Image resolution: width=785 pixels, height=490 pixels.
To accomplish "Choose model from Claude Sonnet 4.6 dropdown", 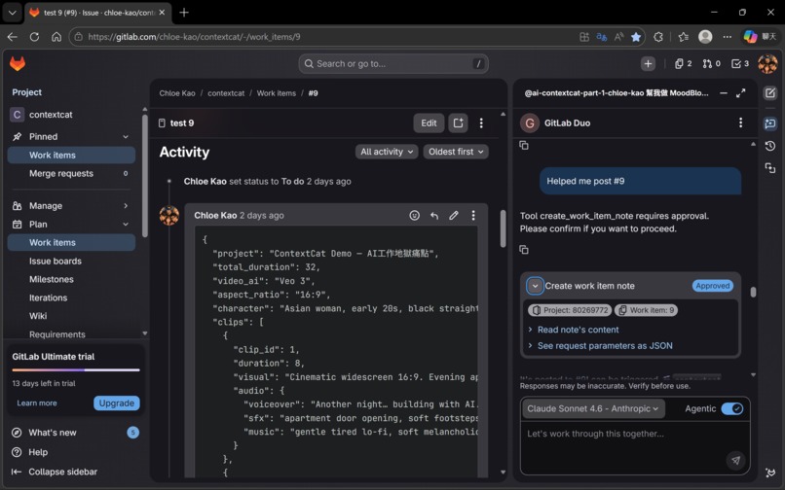I will coord(593,408).
